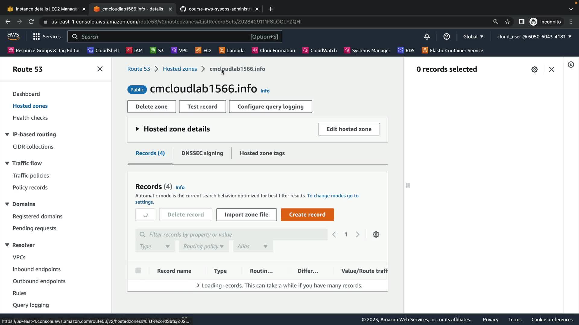579x325 pixels.
Task: Click the notifications bell icon
Action: click(427, 37)
